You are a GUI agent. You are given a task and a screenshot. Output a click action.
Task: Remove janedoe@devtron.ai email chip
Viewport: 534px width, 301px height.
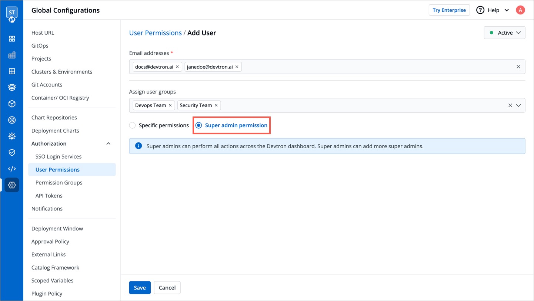pos(237,67)
